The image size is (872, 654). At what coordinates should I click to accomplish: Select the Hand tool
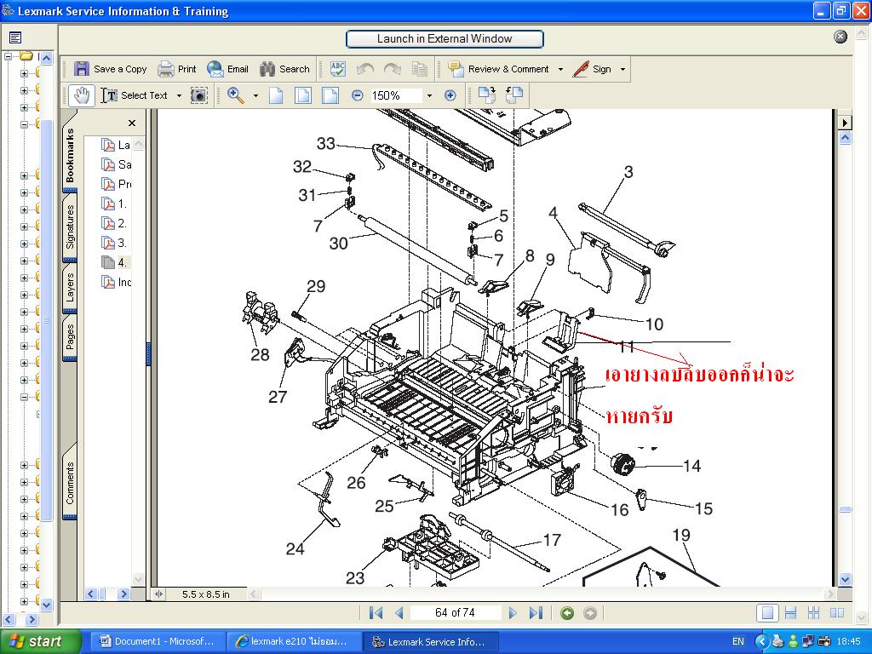pos(81,95)
